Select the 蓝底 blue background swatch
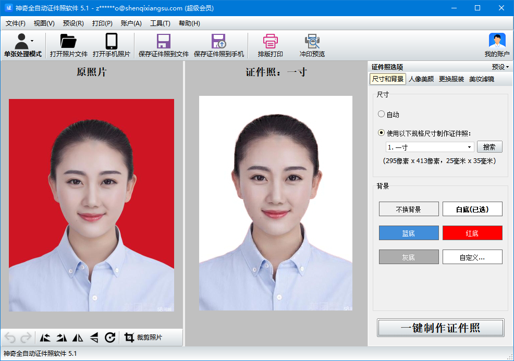 coord(409,233)
